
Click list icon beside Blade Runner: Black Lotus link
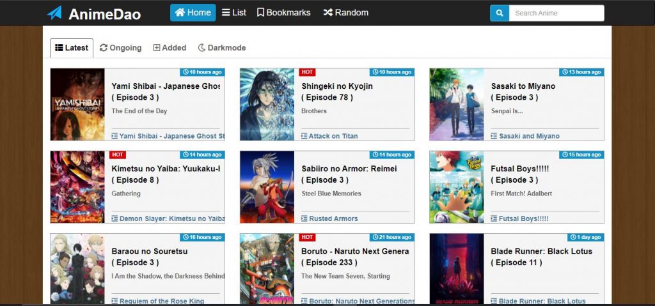494,301
